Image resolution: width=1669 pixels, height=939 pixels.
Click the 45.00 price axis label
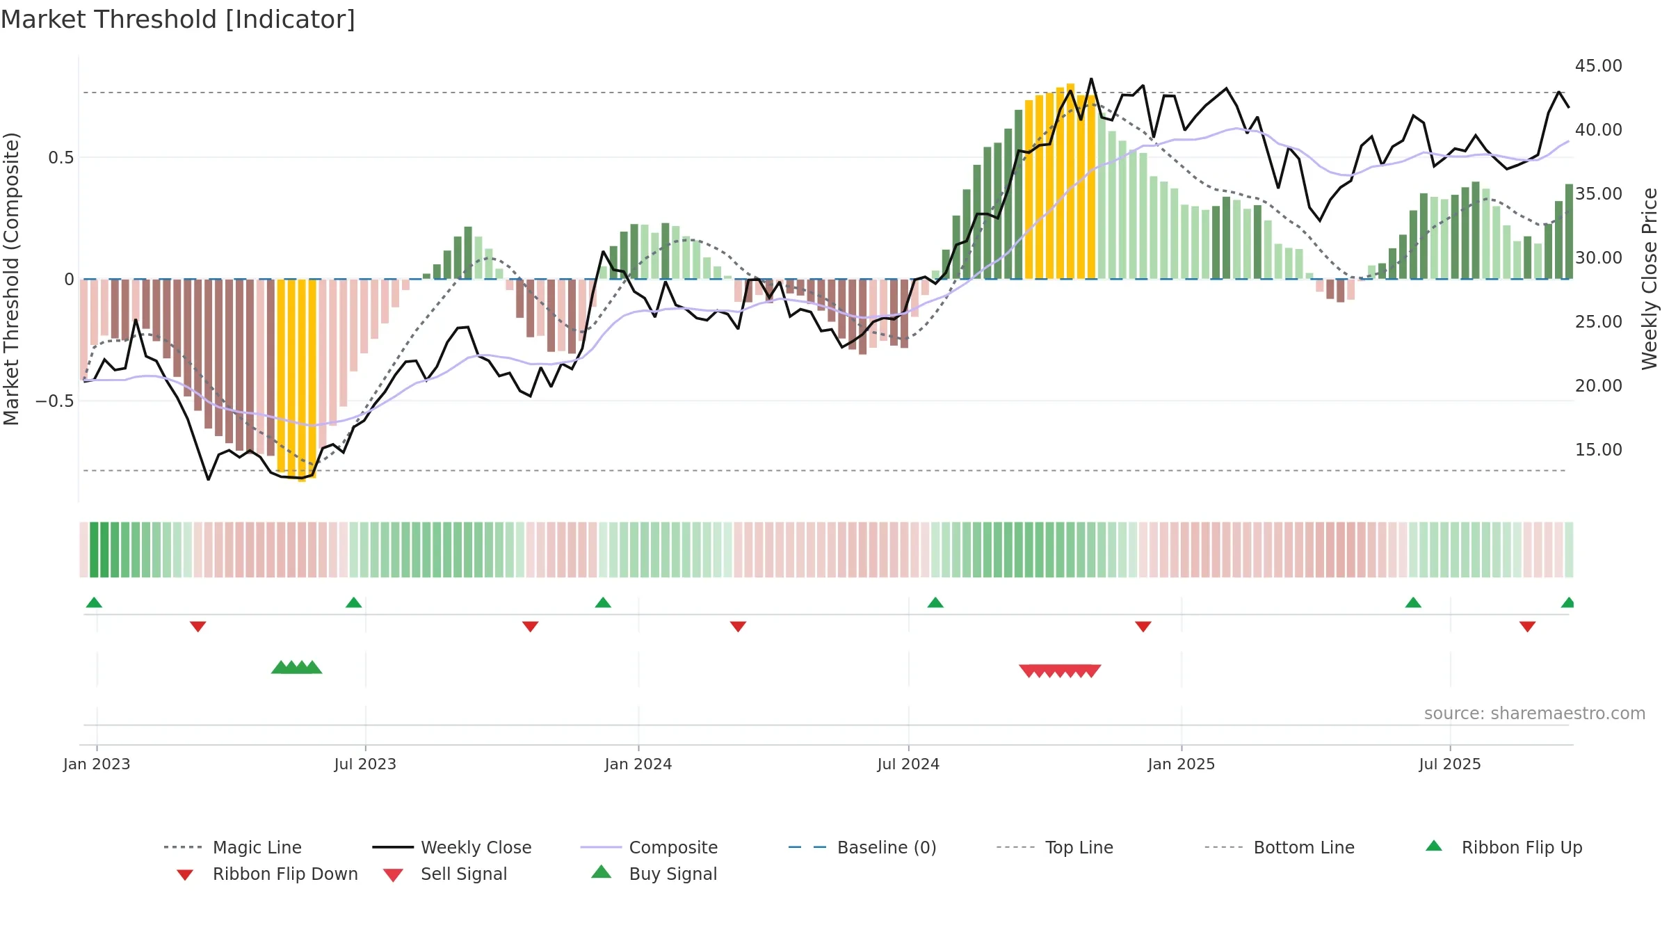(1599, 66)
